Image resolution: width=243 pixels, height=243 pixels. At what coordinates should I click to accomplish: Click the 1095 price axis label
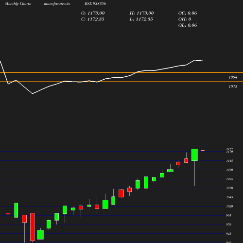pos(229,179)
